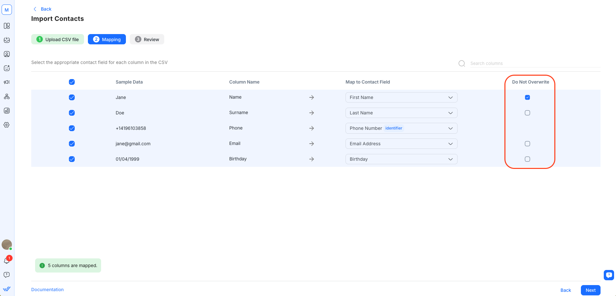Click the help question bubble icon
The height and width of the screenshot is (296, 616).
point(7,275)
